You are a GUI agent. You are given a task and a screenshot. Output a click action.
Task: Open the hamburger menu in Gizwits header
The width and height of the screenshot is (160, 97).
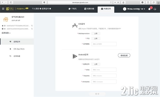click(3, 9)
